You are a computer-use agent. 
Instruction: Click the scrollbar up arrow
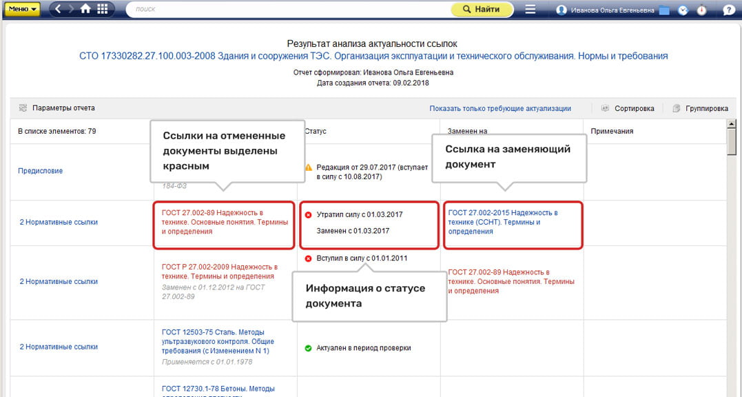coord(732,124)
